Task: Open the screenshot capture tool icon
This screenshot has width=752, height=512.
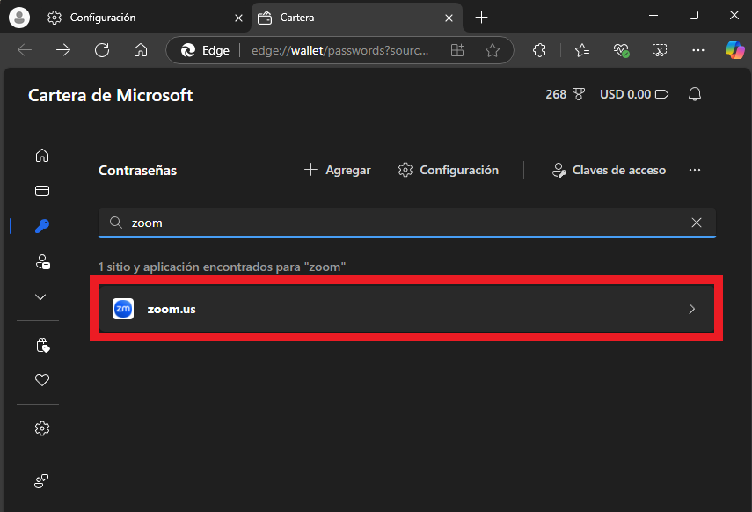Action: tap(660, 50)
